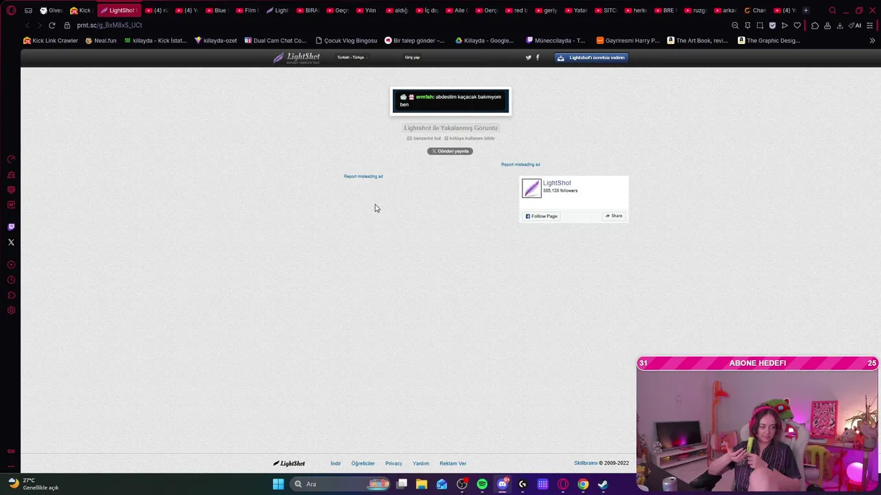Open the İndir footer link

coord(336,463)
